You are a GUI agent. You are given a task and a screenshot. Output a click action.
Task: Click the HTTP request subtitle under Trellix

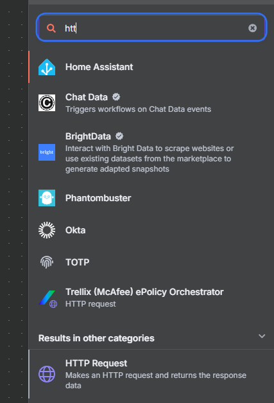point(90,304)
